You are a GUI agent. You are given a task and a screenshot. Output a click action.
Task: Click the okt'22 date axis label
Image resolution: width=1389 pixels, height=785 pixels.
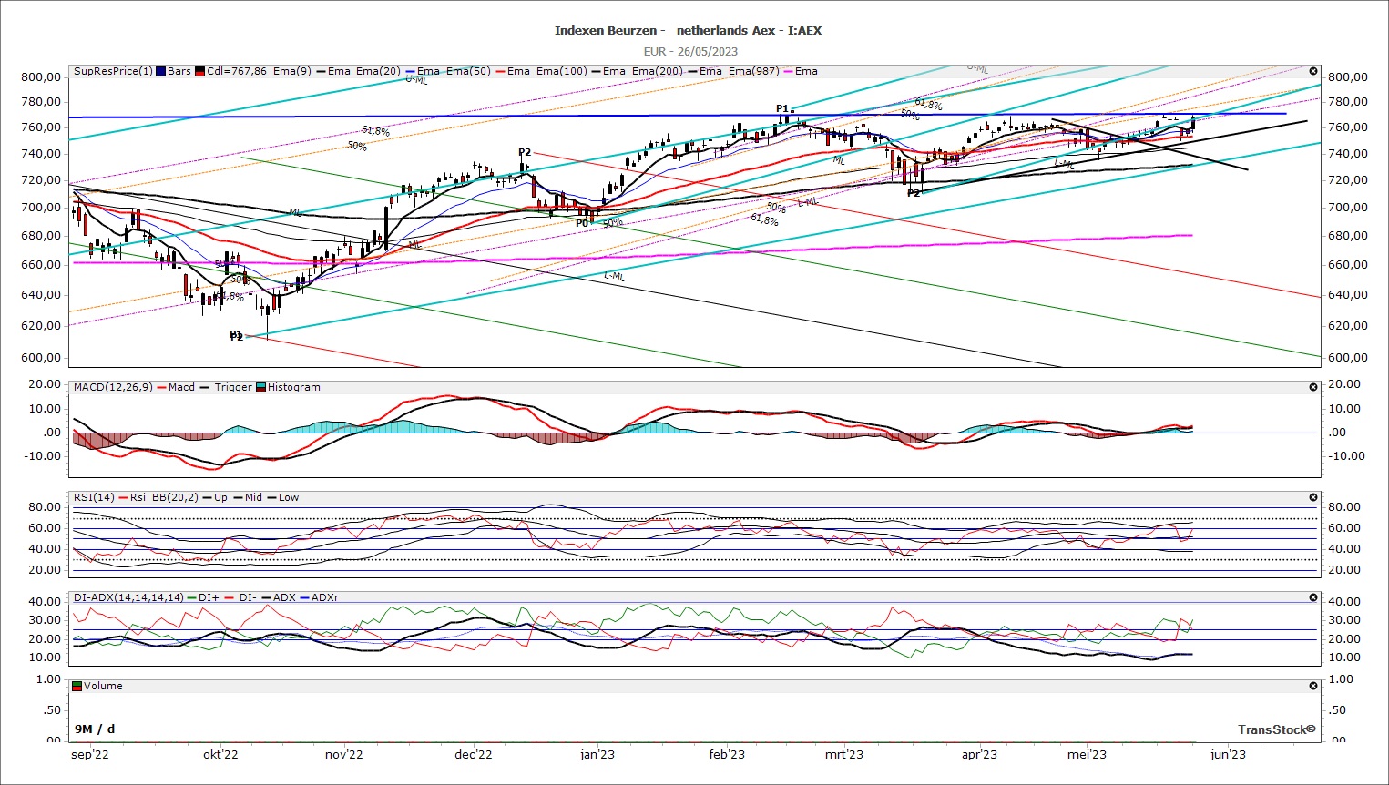[x=220, y=754]
